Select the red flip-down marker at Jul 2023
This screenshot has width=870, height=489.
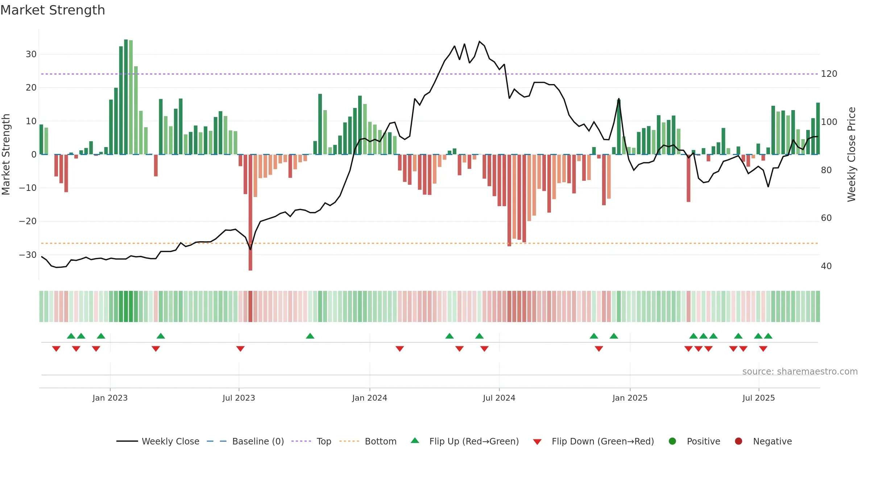pyautogui.click(x=240, y=348)
